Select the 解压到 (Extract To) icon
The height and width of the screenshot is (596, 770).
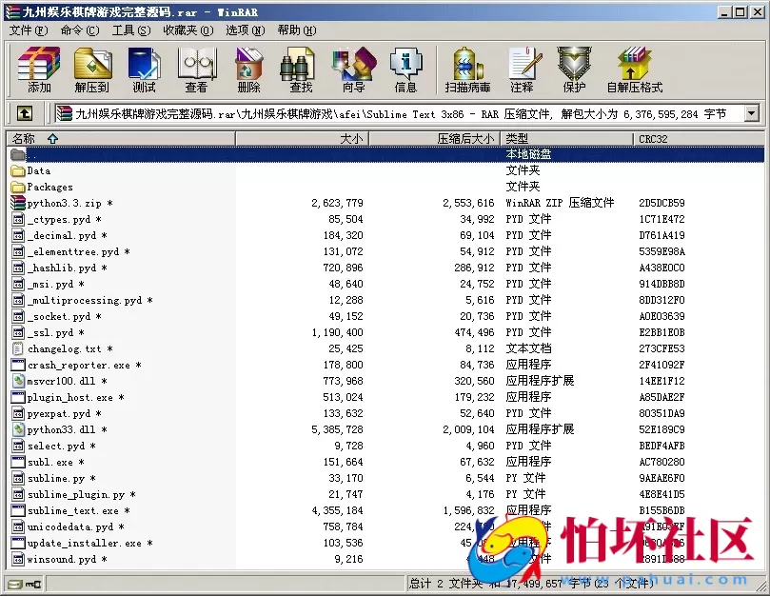click(x=92, y=67)
